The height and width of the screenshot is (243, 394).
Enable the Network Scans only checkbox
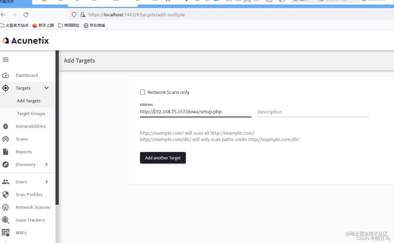pyautogui.click(x=143, y=92)
